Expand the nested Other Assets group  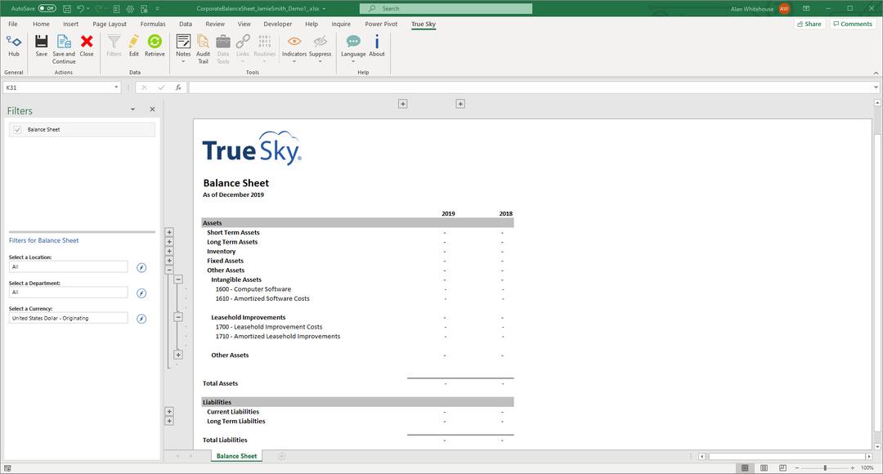178,355
